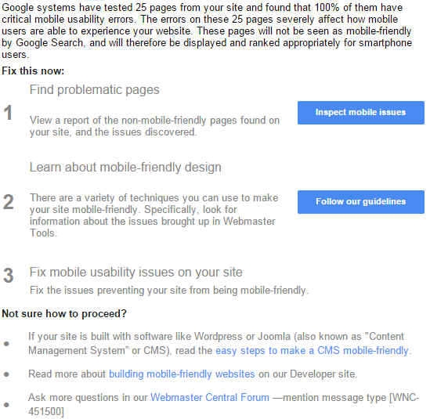Click the Inspect mobile issues button
430x419 pixels.
tap(360, 113)
